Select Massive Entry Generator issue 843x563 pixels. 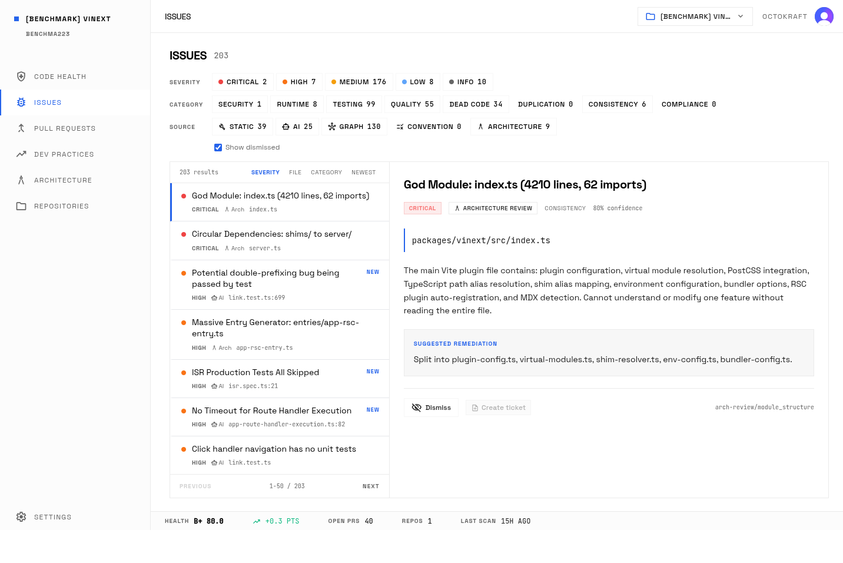pyautogui.click(x=280, y=335)
